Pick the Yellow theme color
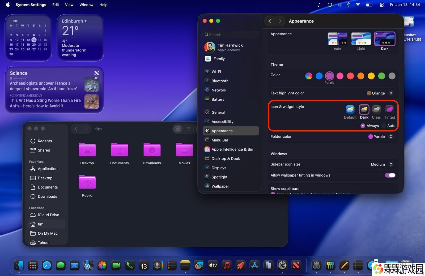425x276 pixels. pos(371,76)
